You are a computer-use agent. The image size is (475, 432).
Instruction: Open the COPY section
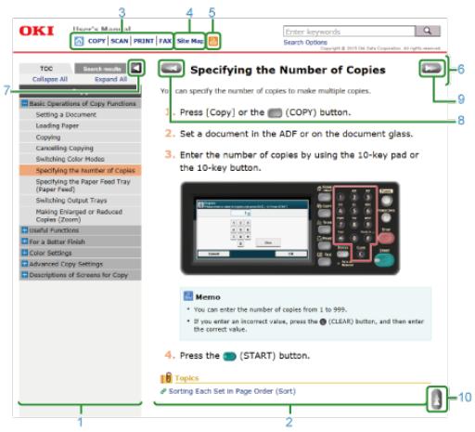pyautogui.click(x=96, y=41)
